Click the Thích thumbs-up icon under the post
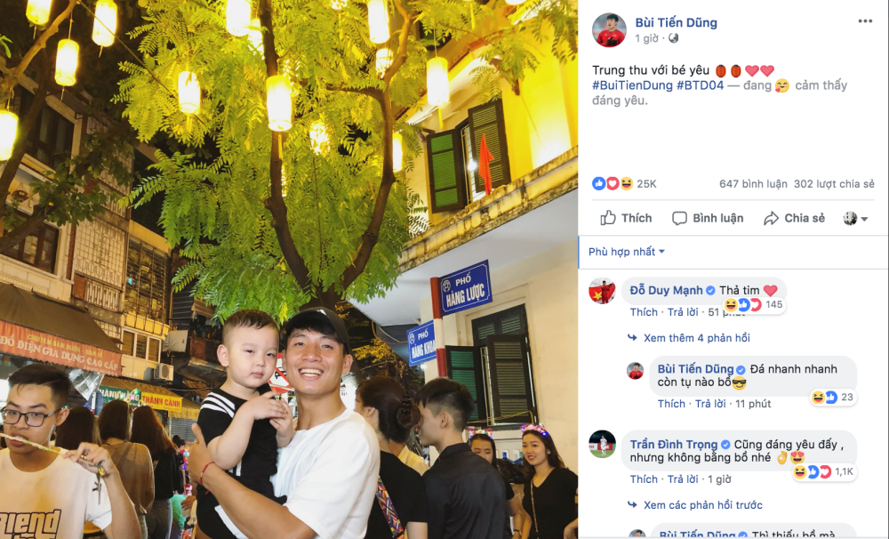The width and height of the screenshot is (889, 539). coord(608,218)
